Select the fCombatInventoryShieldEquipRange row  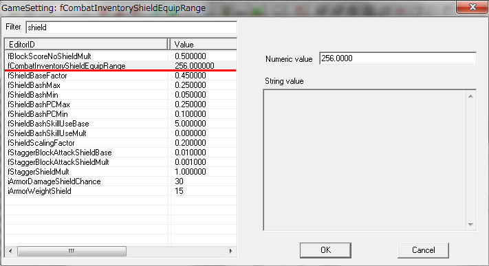pos(120,66)
